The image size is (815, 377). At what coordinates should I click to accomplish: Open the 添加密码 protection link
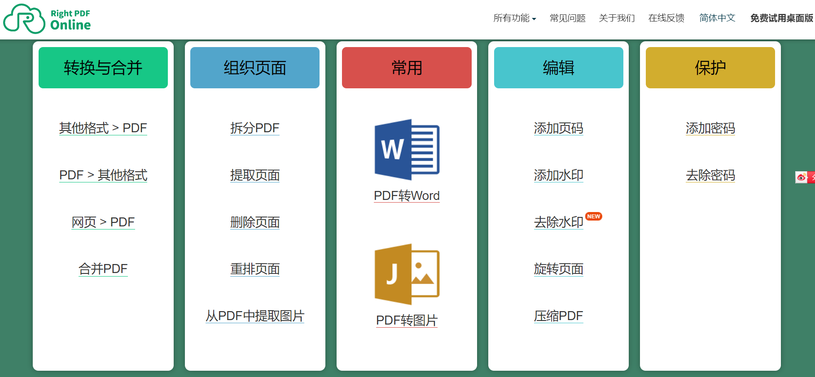pos(710,128)
